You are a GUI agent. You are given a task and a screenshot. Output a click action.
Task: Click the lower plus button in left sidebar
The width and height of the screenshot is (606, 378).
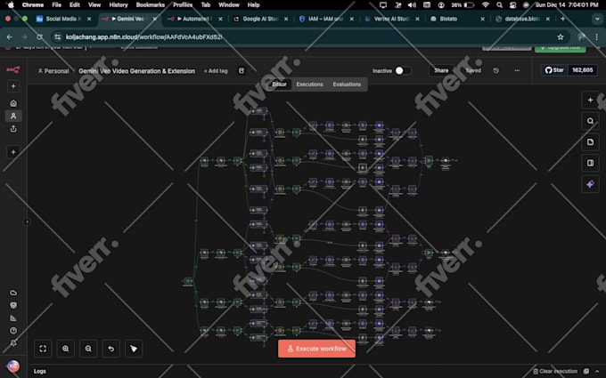(13, 151)
